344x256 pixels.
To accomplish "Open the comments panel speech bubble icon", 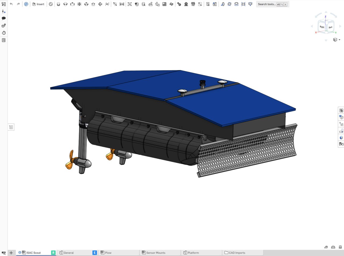I will click(x=4, y=18).
